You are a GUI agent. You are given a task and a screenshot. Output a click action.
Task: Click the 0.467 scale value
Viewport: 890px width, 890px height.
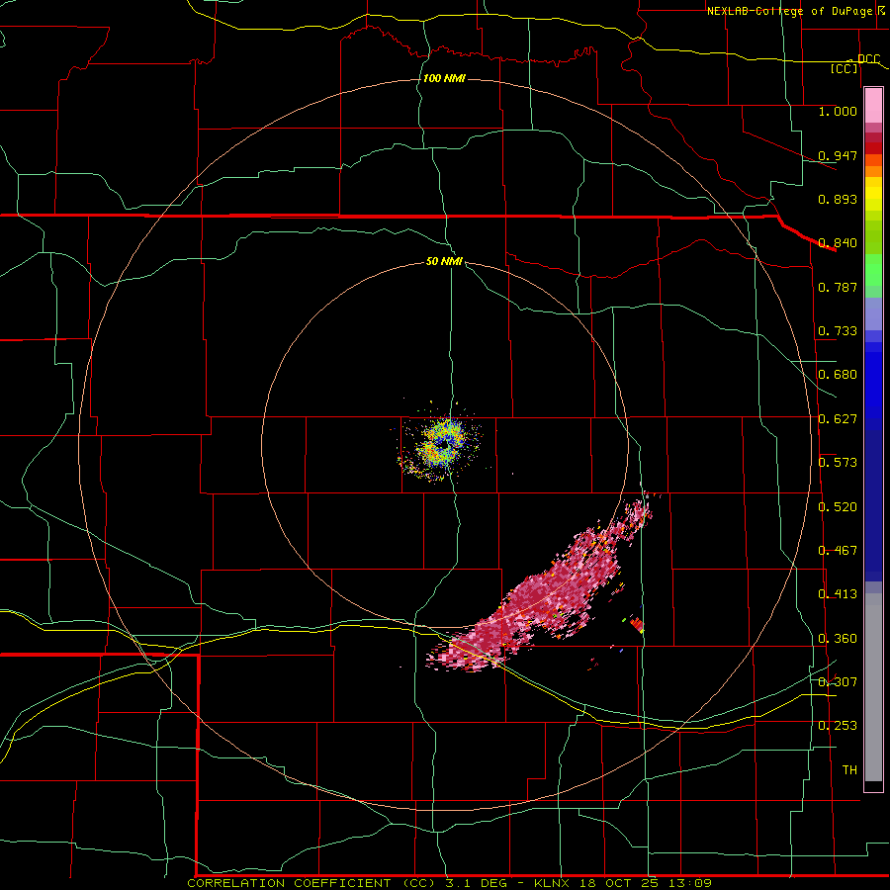[838, 551]
